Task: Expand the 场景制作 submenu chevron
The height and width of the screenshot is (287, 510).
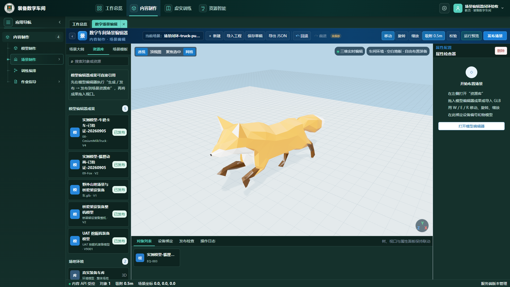Action: (x=59, y=59)
